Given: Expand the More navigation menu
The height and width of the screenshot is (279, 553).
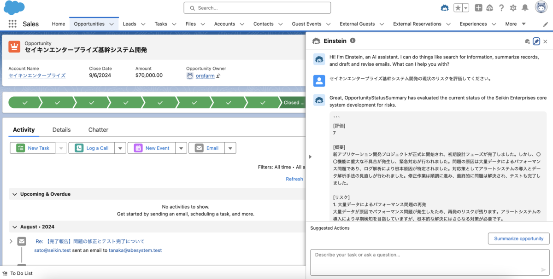Looking at the screenshot, I should coord(515,24).
